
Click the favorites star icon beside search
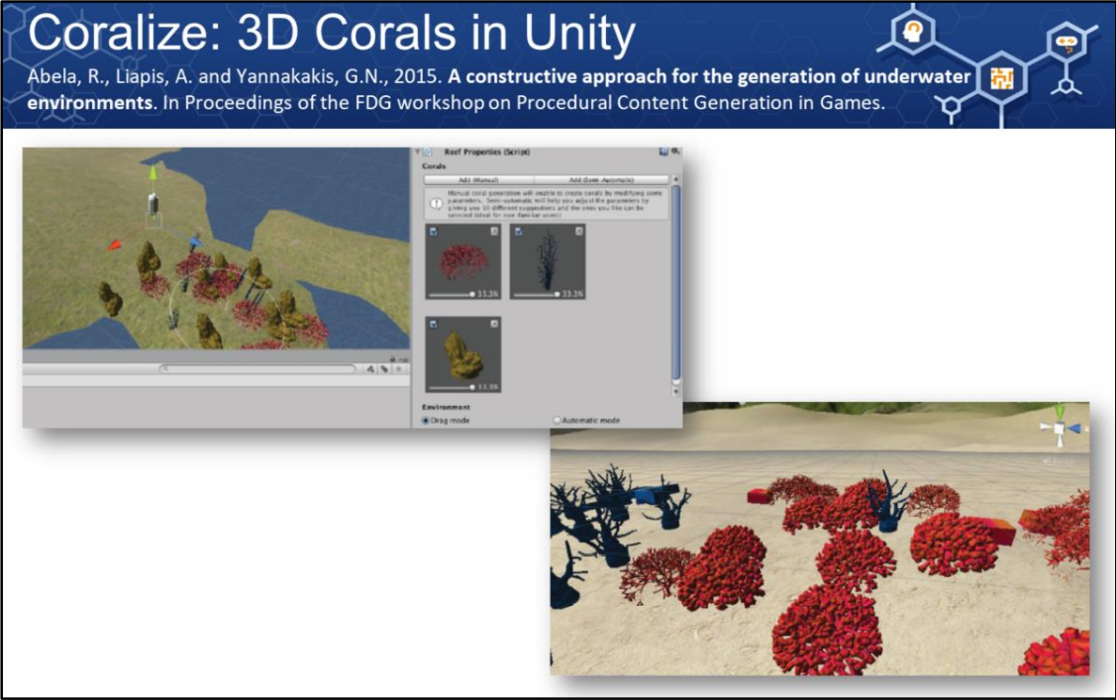tap(398, 368)
